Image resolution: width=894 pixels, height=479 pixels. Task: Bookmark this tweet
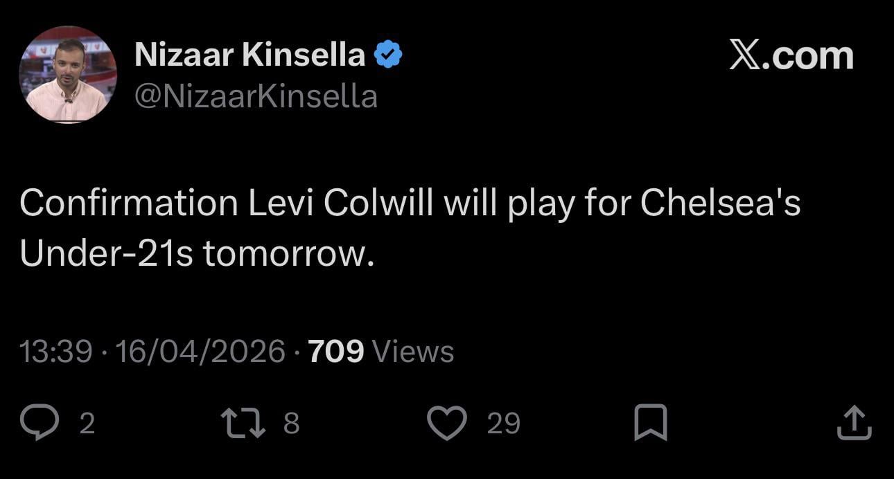tap(651, 423)
